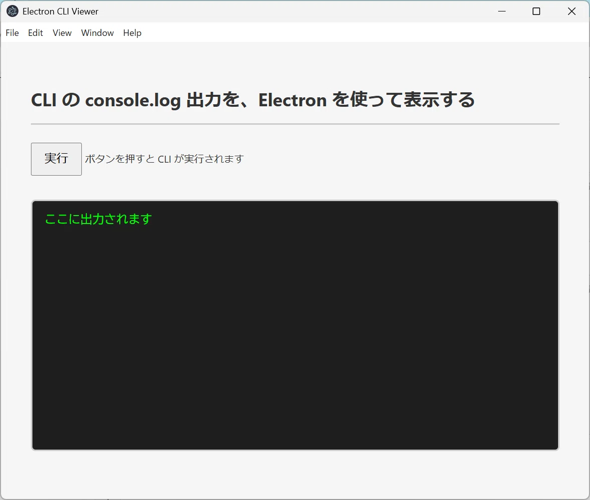590x500 pixels.
Task: Open the Edit menu
Action: click(35, 33)
